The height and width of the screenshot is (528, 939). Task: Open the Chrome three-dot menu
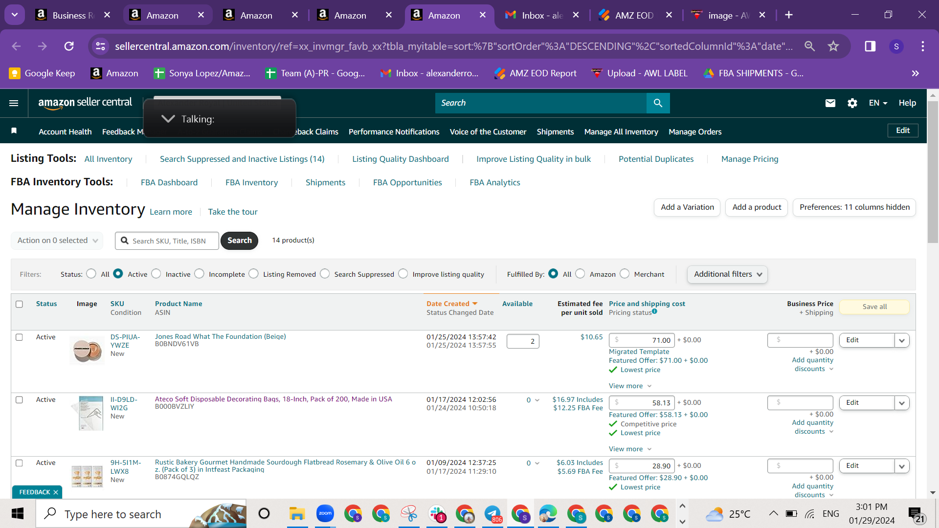click(x=923, y=46)
